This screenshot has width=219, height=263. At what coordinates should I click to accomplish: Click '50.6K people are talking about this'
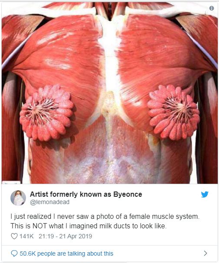pyautogui.click(x=66, y=253)
